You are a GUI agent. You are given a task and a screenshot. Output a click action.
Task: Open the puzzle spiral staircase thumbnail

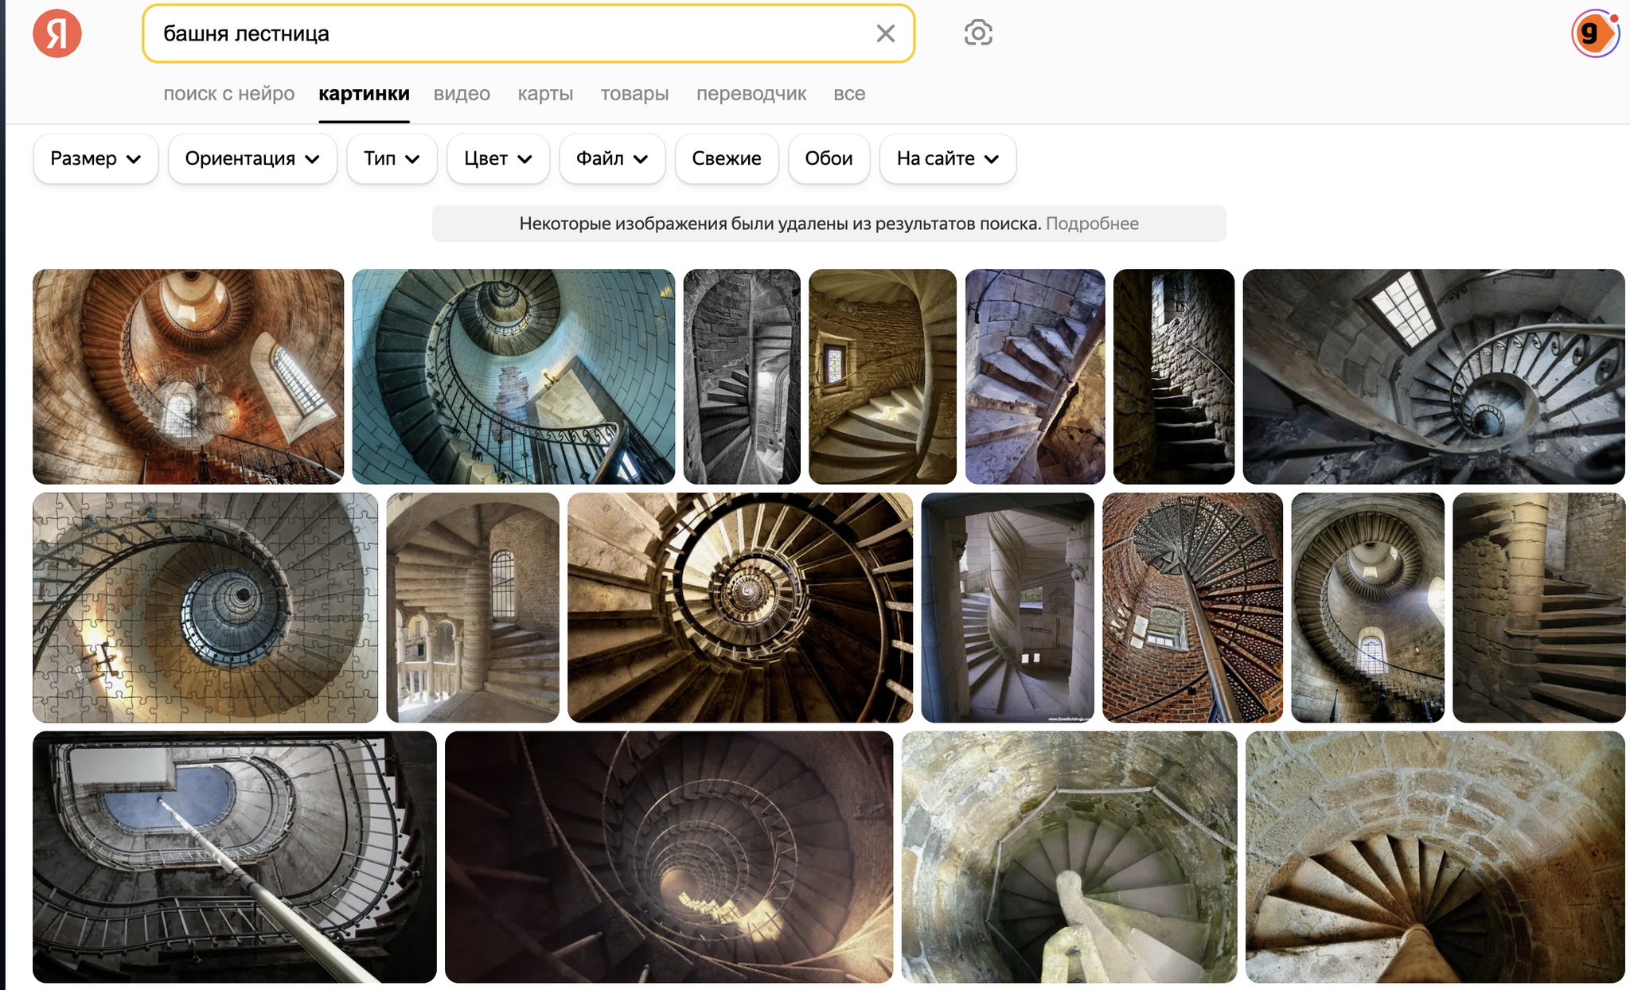pyautogui.click(x=205, y=607)
